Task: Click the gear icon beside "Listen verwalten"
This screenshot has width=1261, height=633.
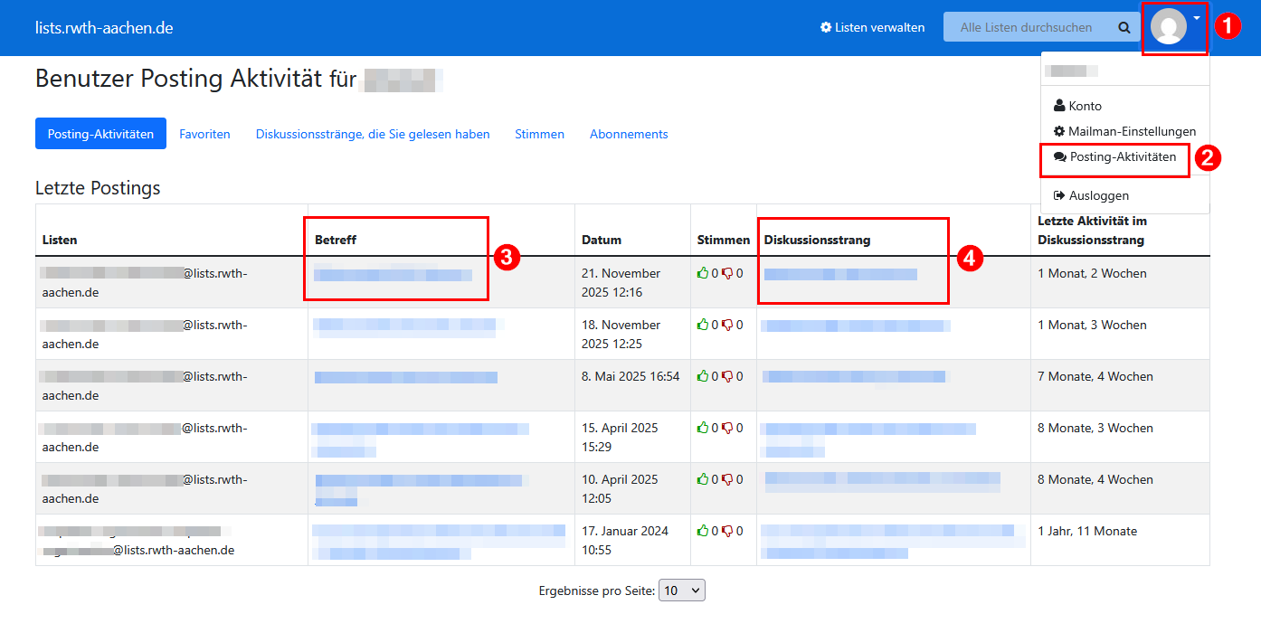Action: tap(826, 27)
